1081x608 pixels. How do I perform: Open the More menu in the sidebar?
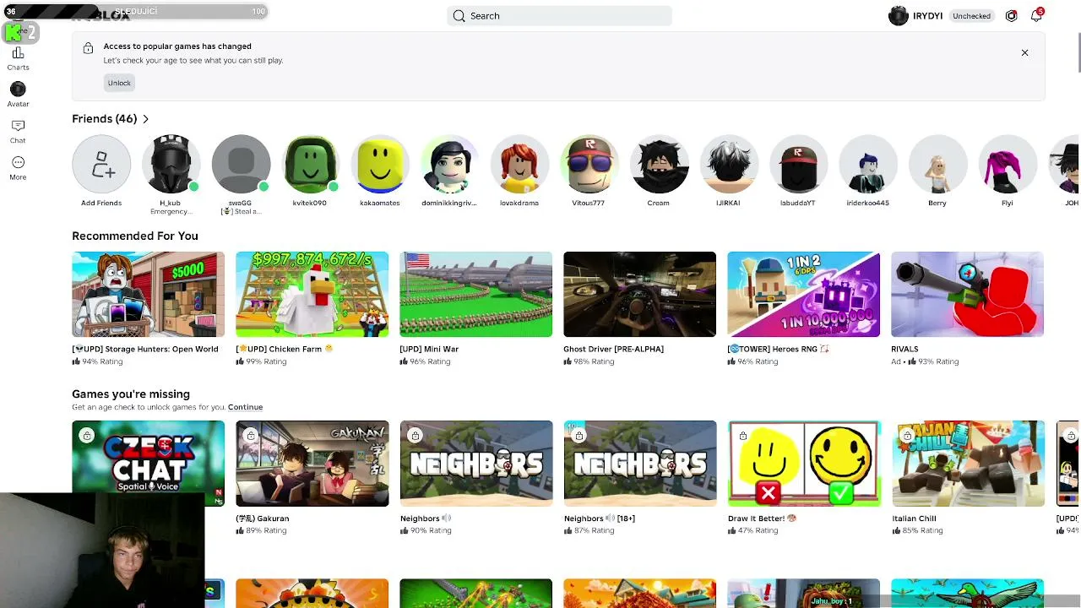[x=18, y=167]
